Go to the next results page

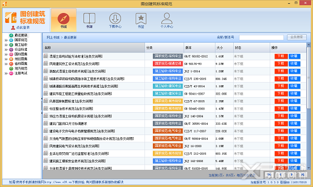pos(292,175)
